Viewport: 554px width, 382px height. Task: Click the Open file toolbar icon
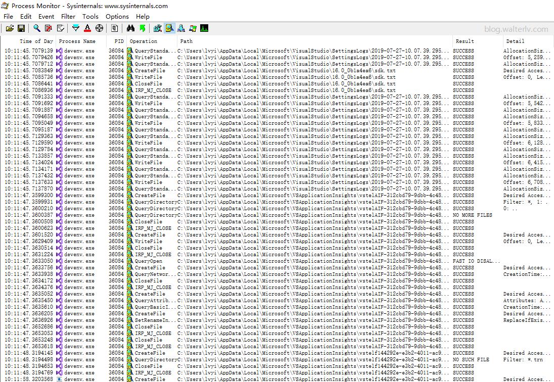[10, 28]
